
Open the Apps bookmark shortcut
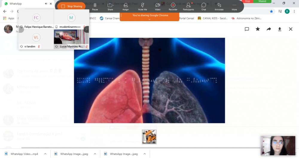click(9, 18)
